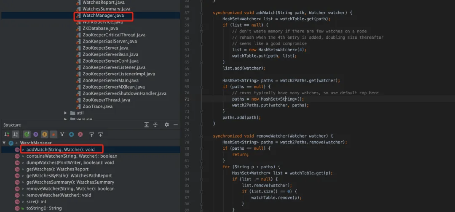
Task: Click watch2Paths.put(watcher, paths) statement
Action: (x=270, y=105)
